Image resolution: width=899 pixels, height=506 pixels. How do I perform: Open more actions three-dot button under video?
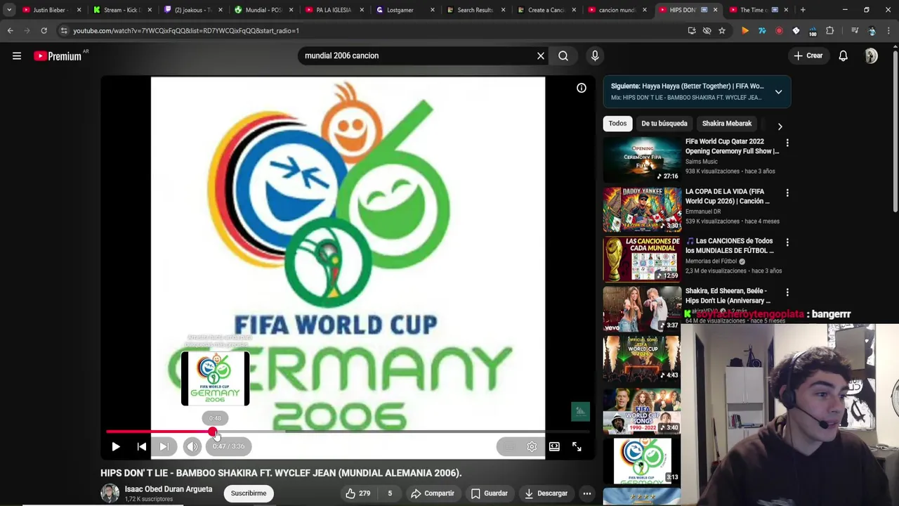(587, 493)
